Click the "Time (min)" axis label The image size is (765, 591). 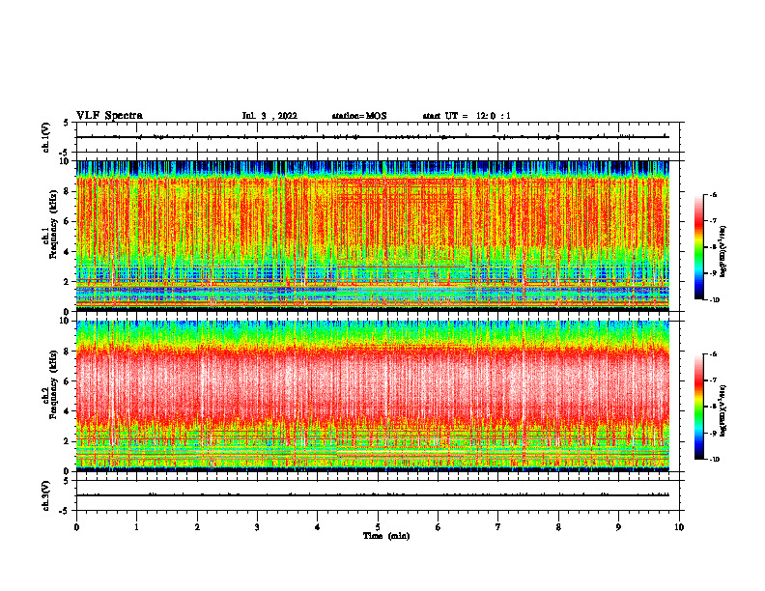[386, 536]
